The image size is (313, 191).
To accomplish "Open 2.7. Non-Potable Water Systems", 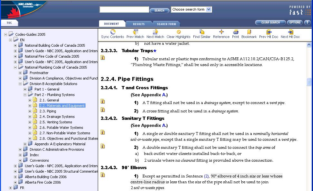I will [x=65, y=133].
